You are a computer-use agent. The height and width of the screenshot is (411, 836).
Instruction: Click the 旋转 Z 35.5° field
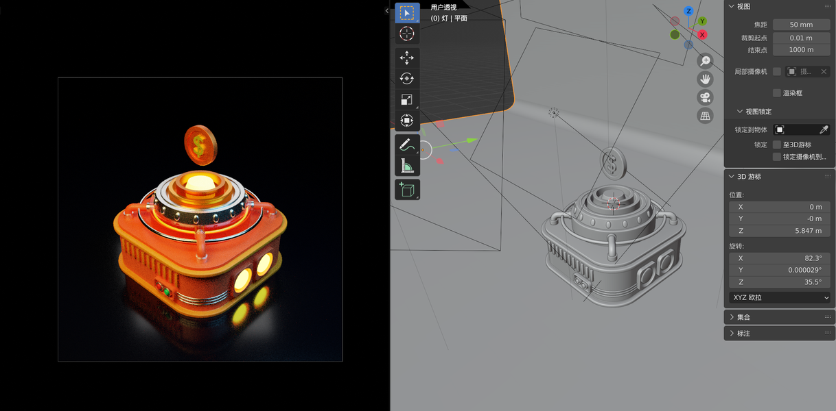pyautogui.click(x=780, y=282)
